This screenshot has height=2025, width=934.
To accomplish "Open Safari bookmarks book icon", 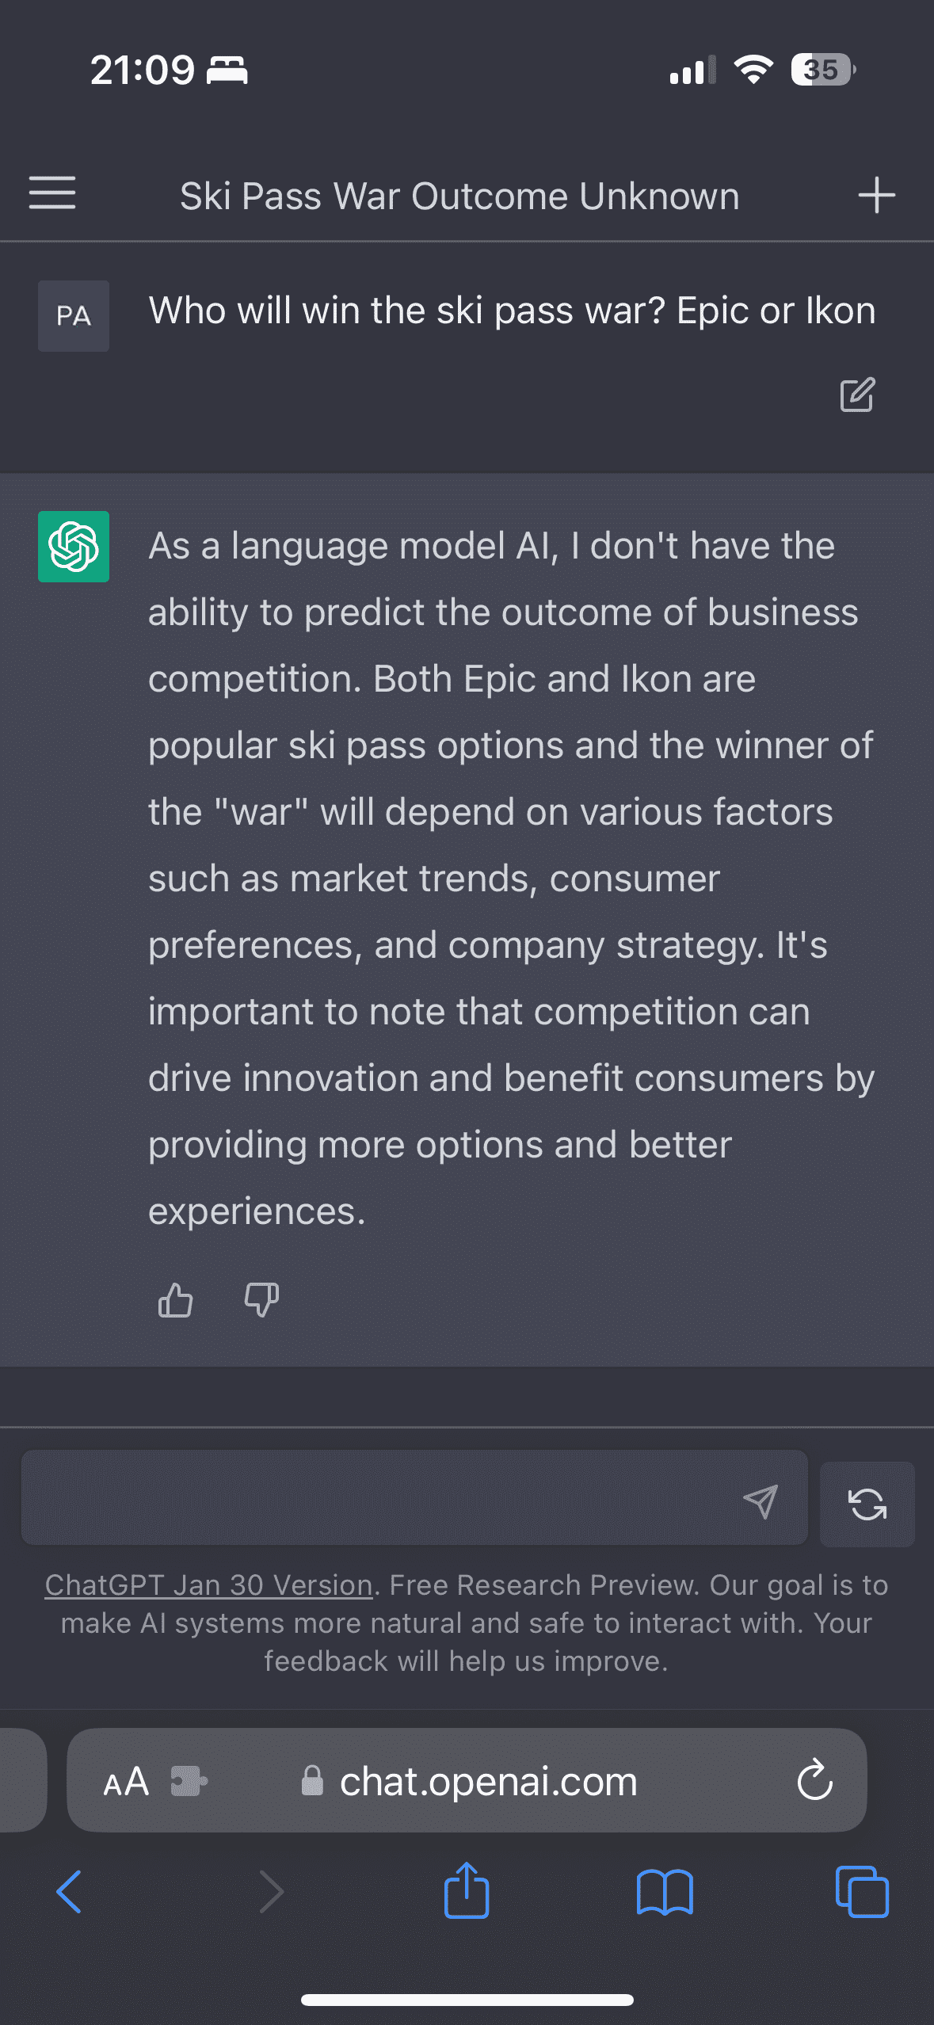I will 665,1892.
